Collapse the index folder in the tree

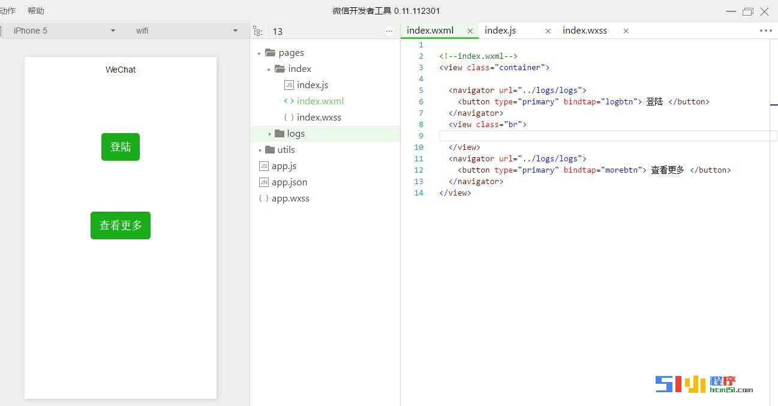(x=268, y=68)
